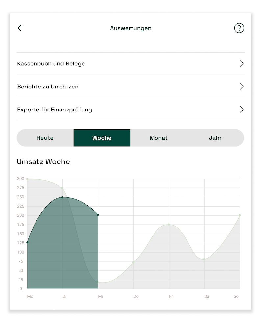Click the Do axis label
Screen dimensions: 263x322
point(136,296)
